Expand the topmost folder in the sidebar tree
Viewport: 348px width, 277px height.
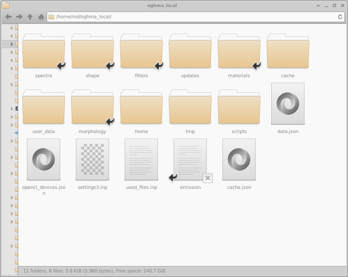[11, 28]
